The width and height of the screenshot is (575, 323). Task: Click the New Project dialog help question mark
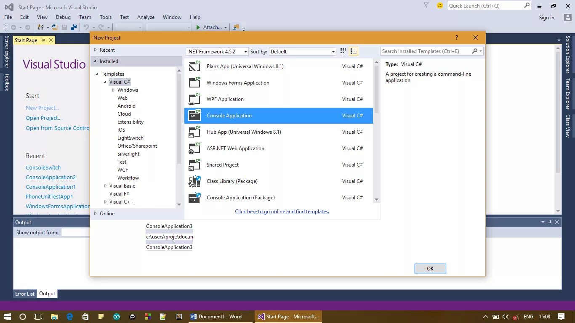457,37
